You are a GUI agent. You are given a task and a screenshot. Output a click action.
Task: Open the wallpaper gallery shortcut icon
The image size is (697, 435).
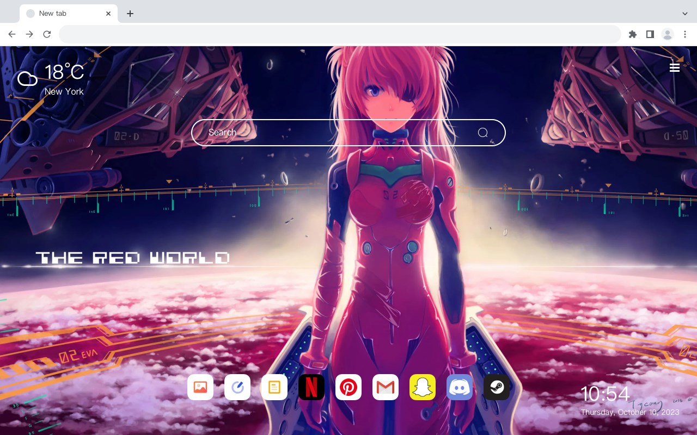[x=200, y=387]
